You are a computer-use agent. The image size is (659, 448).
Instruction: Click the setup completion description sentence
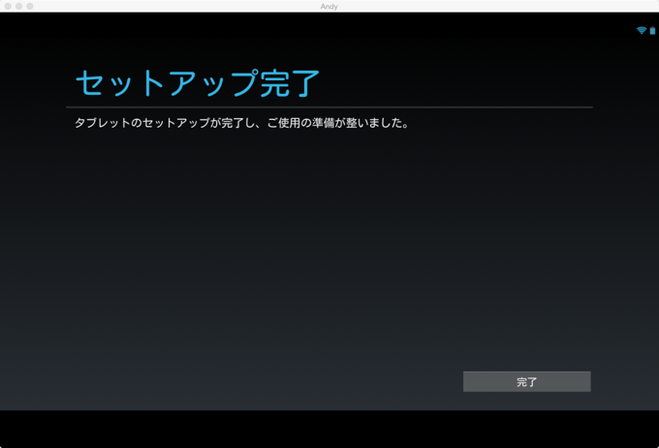[x=241, y=123]
